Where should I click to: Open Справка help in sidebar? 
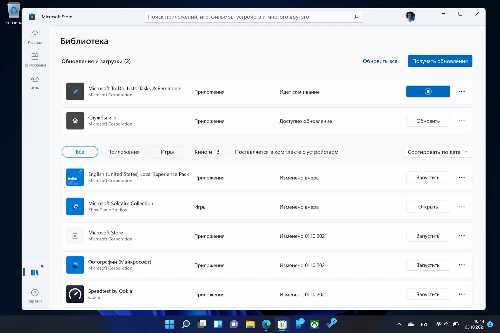[x=35, y=296]
